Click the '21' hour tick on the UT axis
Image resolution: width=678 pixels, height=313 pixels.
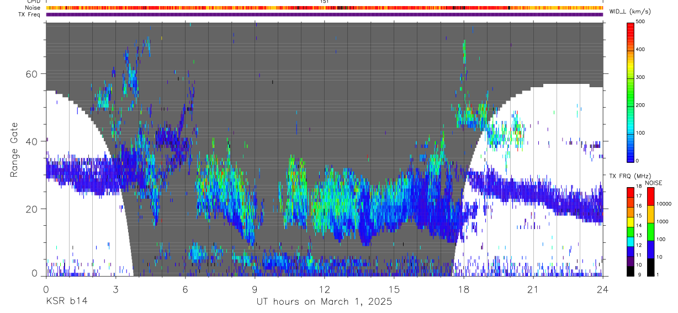(x=533, y=289)
